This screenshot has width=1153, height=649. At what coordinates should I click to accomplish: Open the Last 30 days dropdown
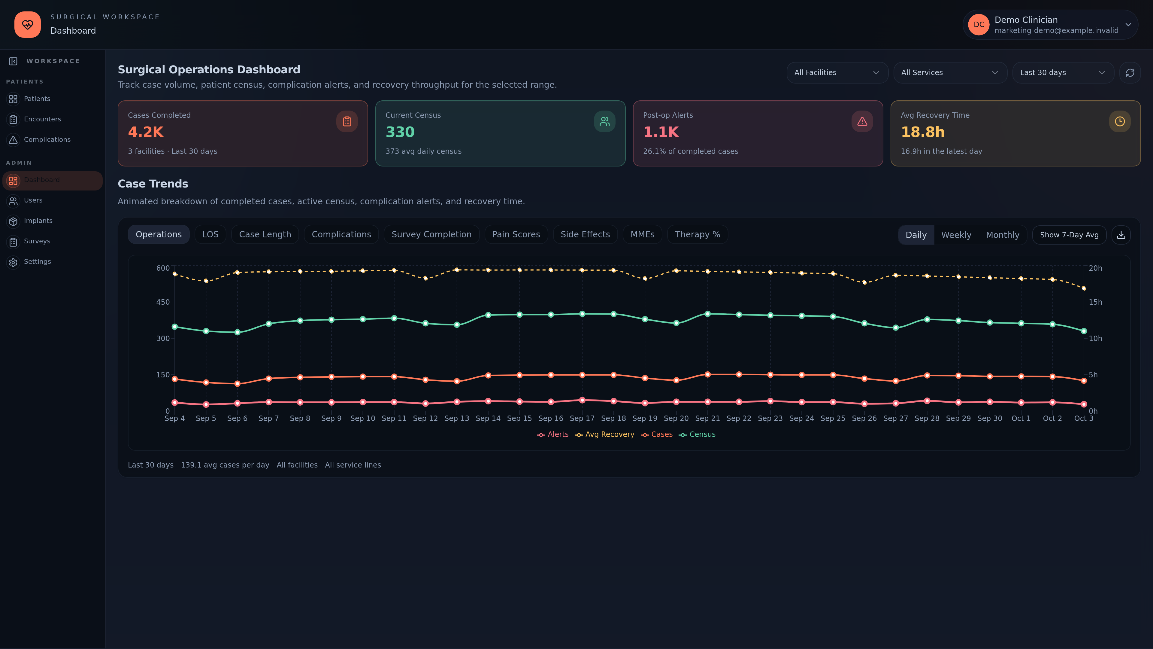1063,72
